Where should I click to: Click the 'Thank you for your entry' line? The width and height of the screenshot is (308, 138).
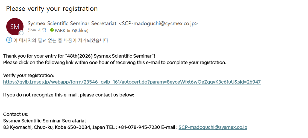point(79,56)
